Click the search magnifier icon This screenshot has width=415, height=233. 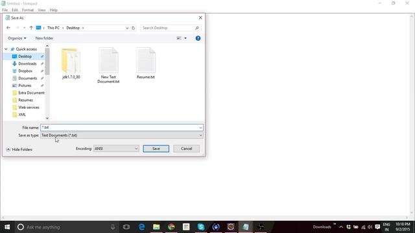coord(197,28)
